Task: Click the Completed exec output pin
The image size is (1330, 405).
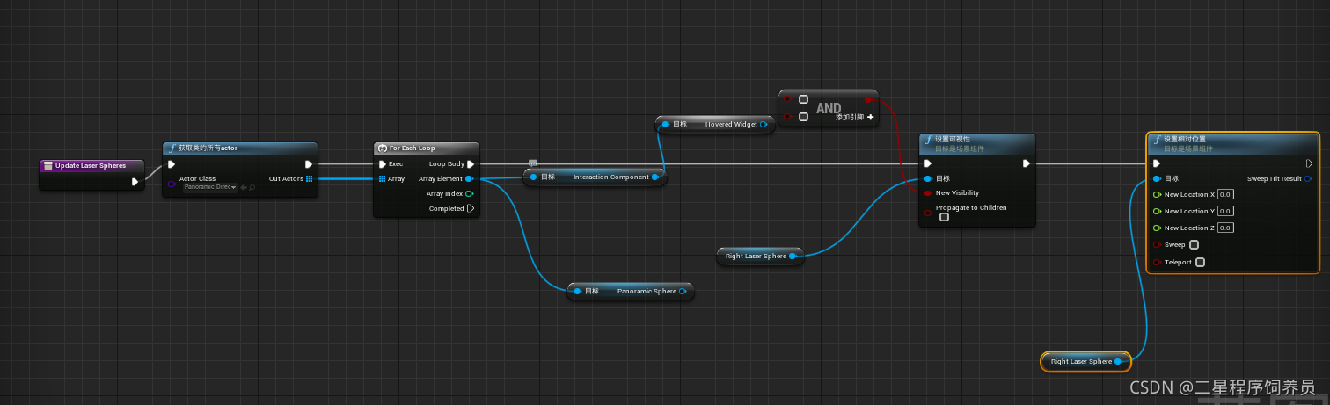Action: (x=471, y=208)
